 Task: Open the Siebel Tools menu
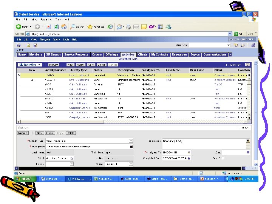coord(66,40)
